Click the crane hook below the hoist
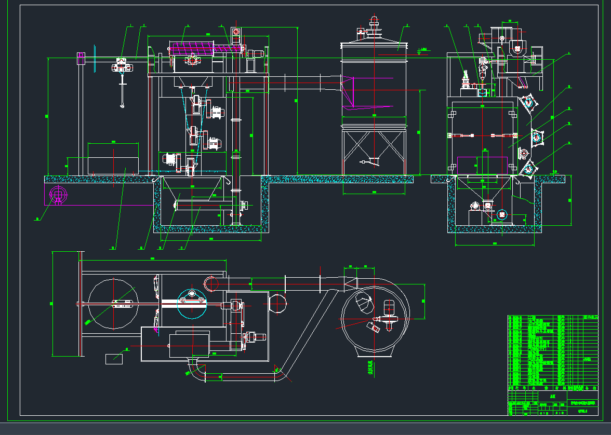 pyautogui.click(x=123, y=104)
